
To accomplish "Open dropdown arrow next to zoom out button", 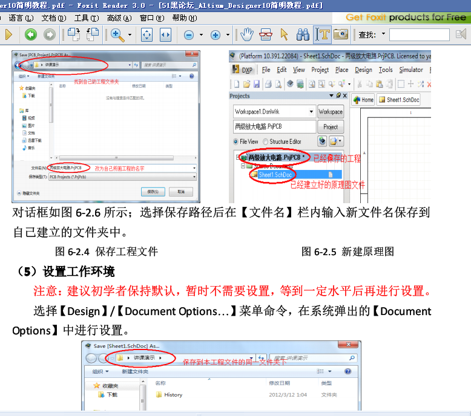I will pyautogui.click(x=201, y=35).
